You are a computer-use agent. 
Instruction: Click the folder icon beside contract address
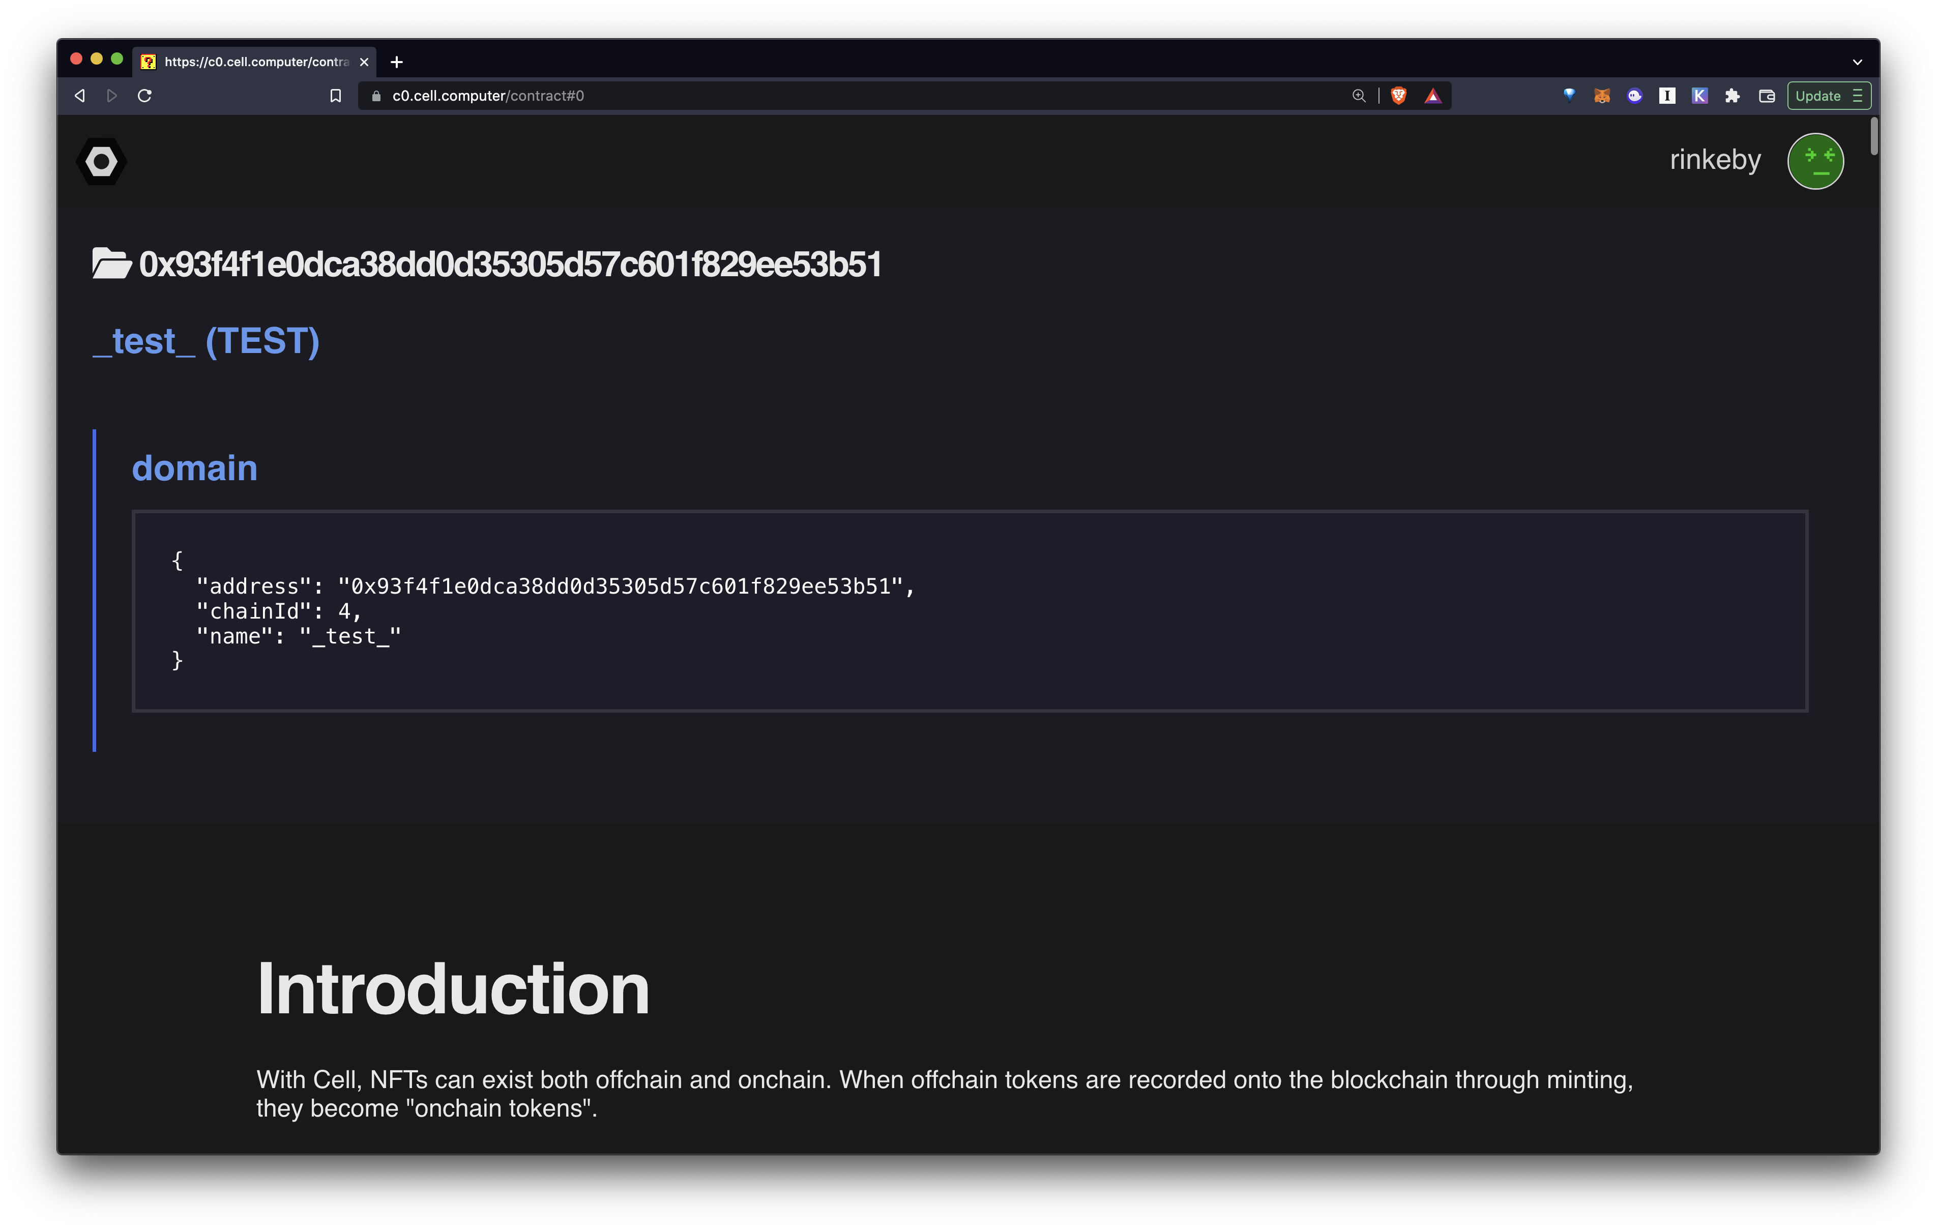click(x=111, y=264)
